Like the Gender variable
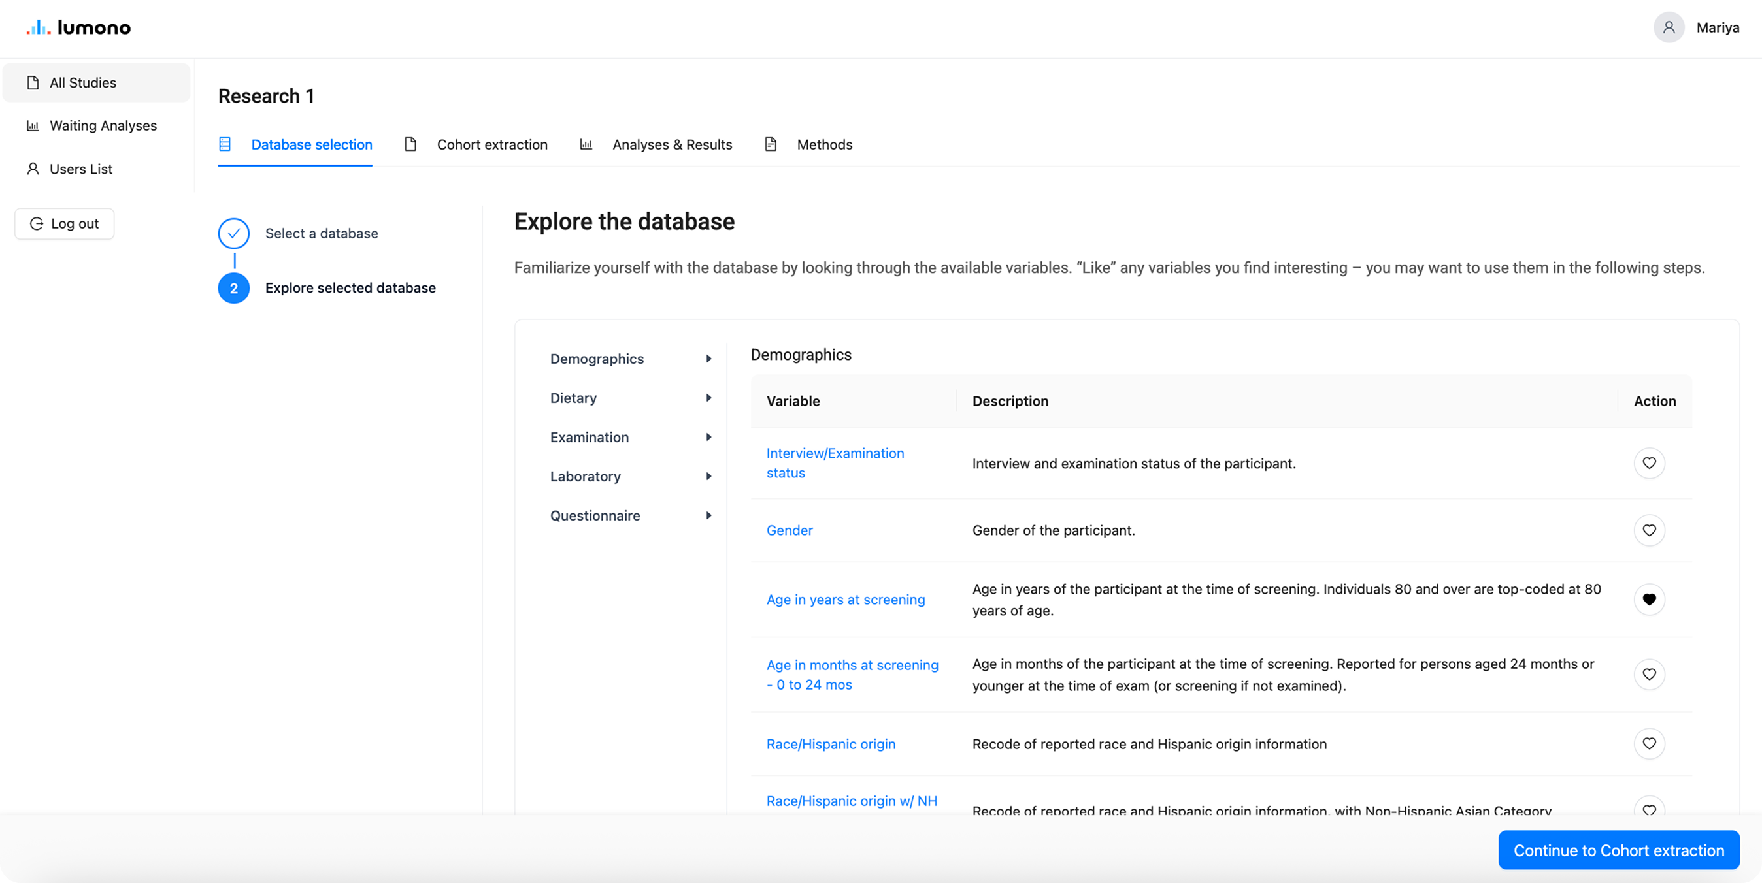The width and height of the screenshot is (1762, 883). (1650, 530)
